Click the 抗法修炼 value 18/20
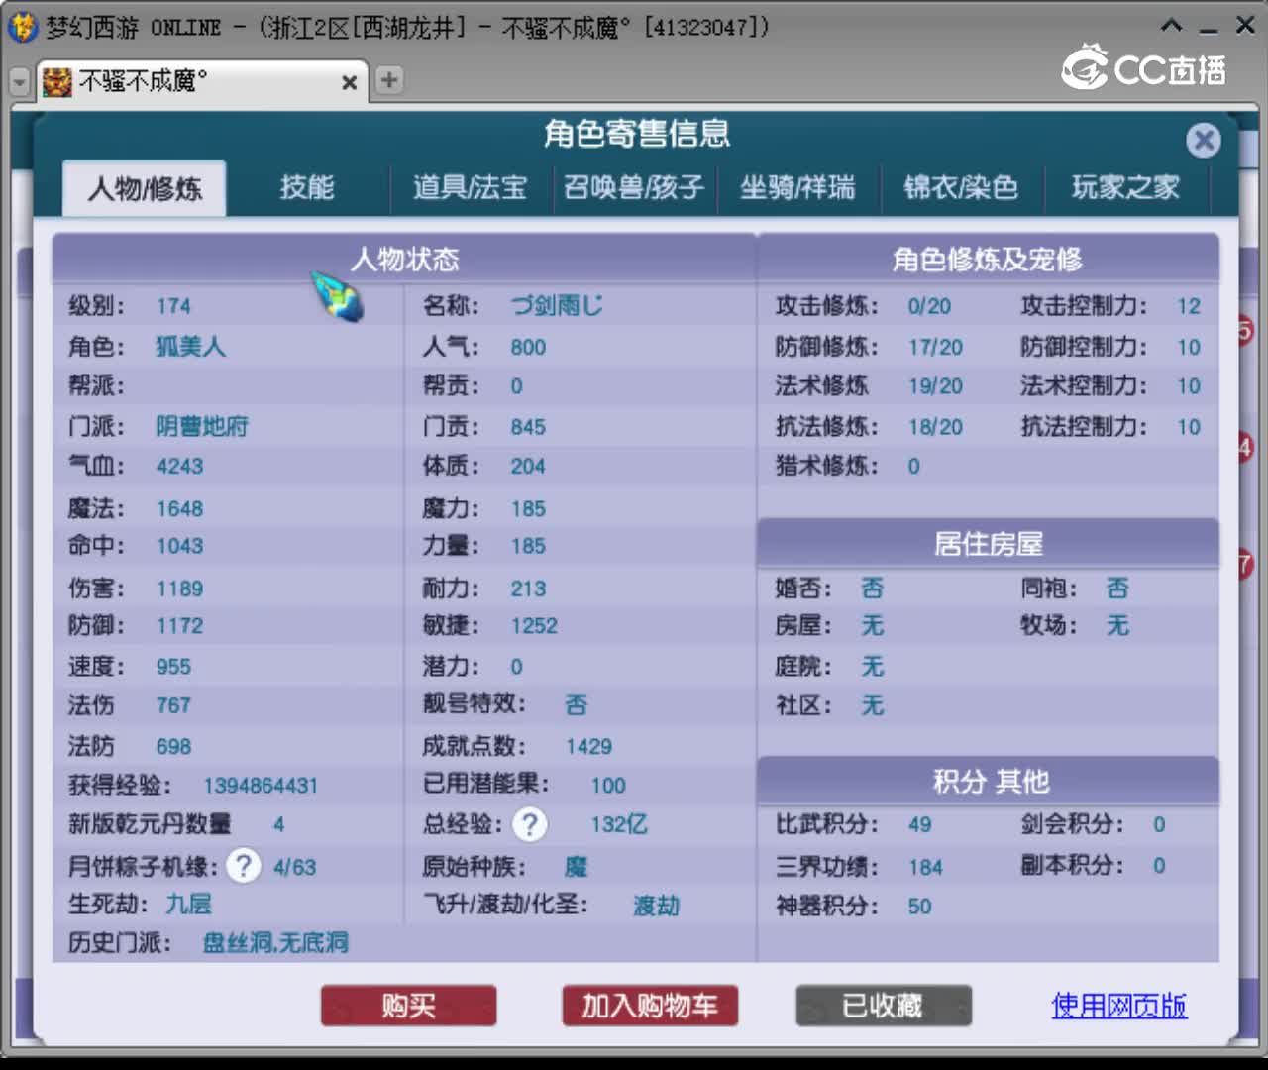Viewport: 1268px width, 1070px height. [935, 427]
